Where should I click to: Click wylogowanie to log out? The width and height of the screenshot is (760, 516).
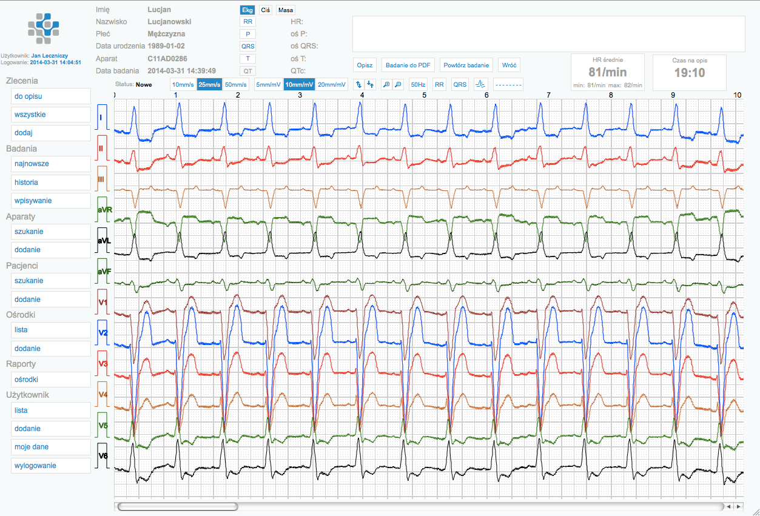[51, 466]
